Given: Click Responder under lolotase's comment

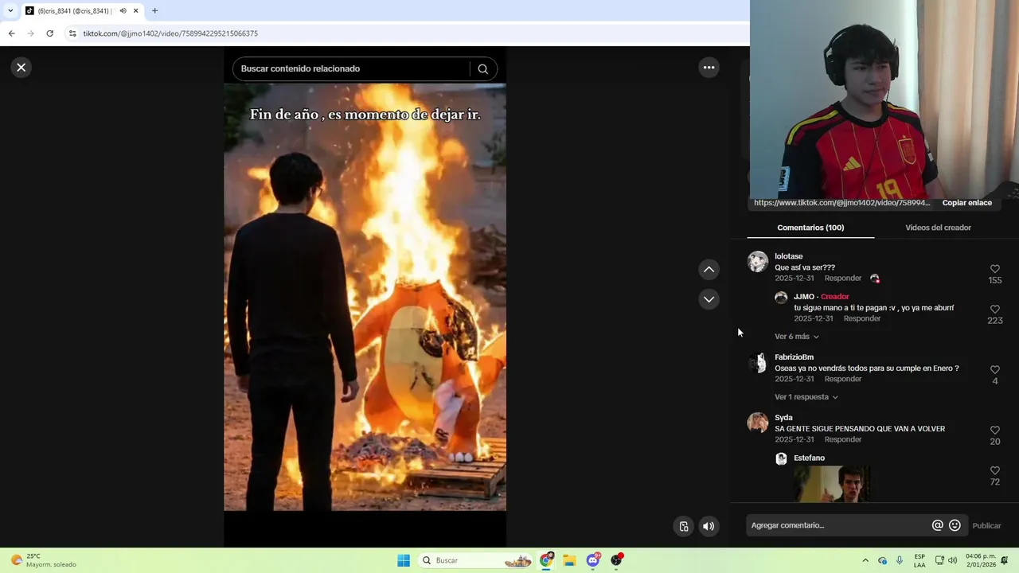Looking at the screenshot, I should (x=843, y=279).
